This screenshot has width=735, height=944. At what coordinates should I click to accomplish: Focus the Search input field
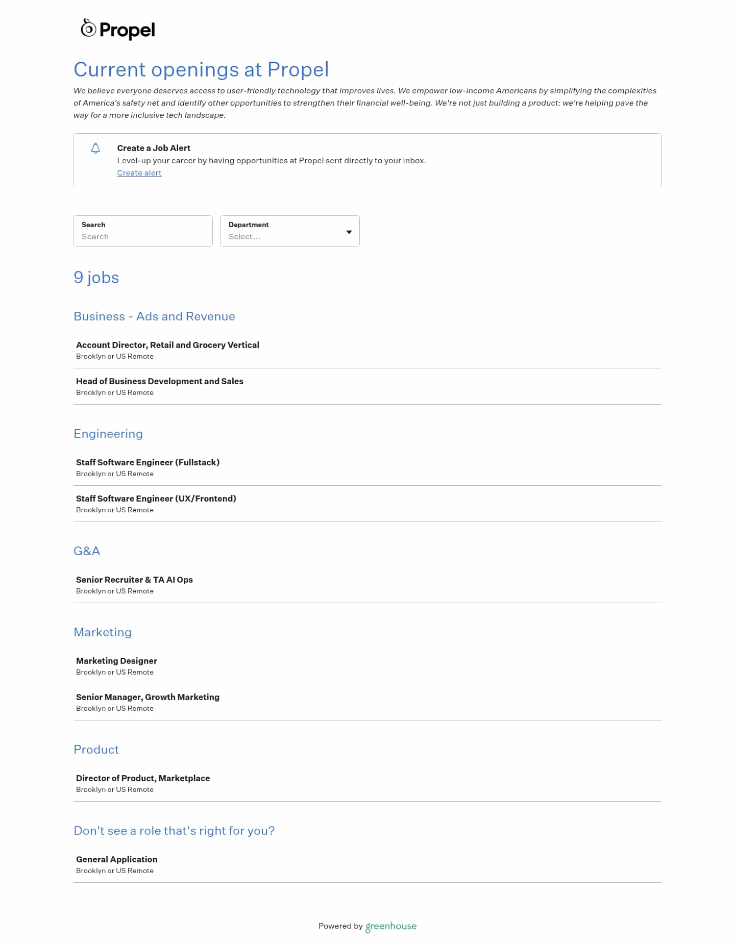pos(143,236)
